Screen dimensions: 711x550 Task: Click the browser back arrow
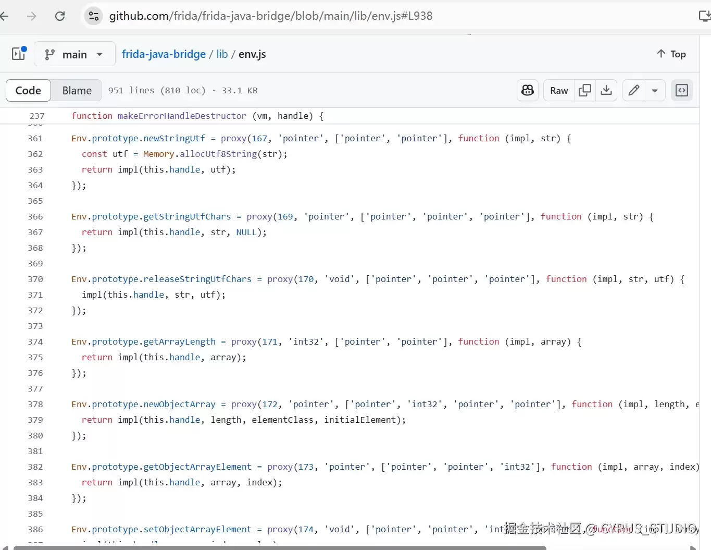5,16
